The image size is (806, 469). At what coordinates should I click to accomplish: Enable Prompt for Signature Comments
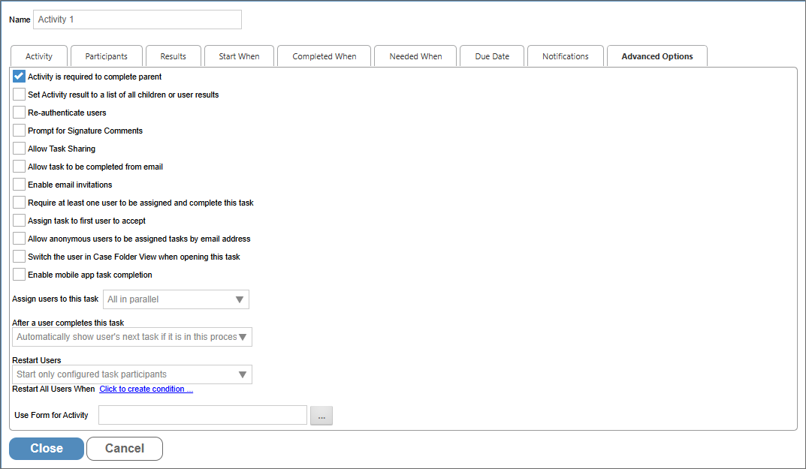click(20, 131)
